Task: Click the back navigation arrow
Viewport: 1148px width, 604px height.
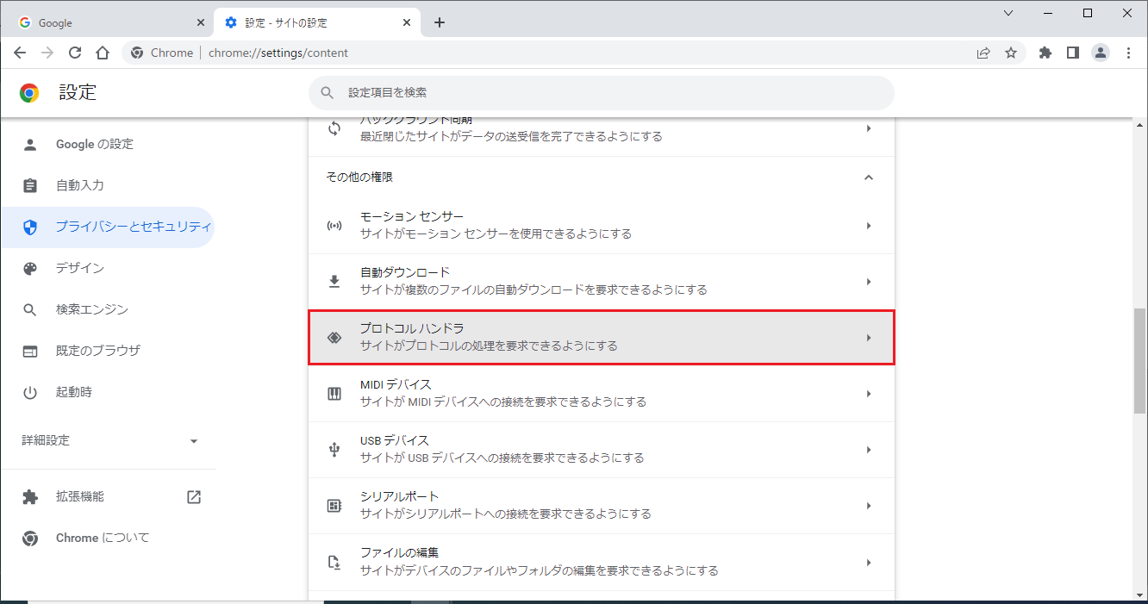Action: point(20,53)
